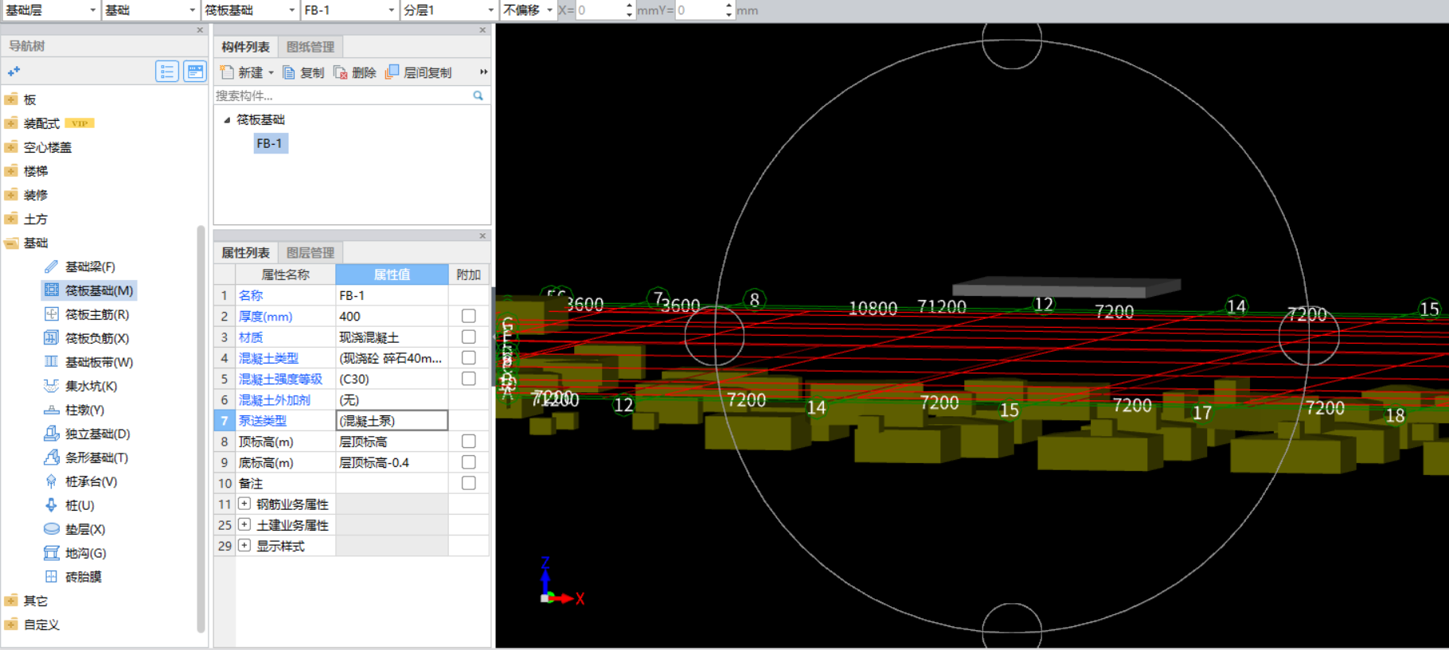
Task: Show more toolbar options double arrow
Action: pos(482,72)
